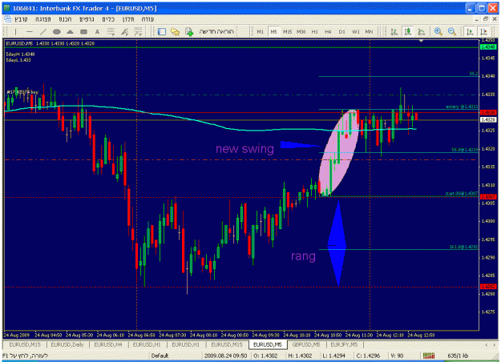Screen dimensions: 501x362
Task: Open the 'חלון' Window menu
Action: point(128,19)
